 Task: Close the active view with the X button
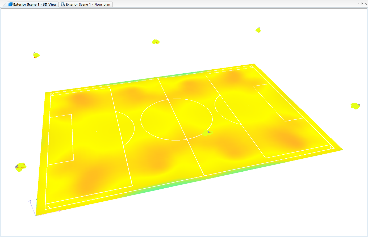pos(366,3)
